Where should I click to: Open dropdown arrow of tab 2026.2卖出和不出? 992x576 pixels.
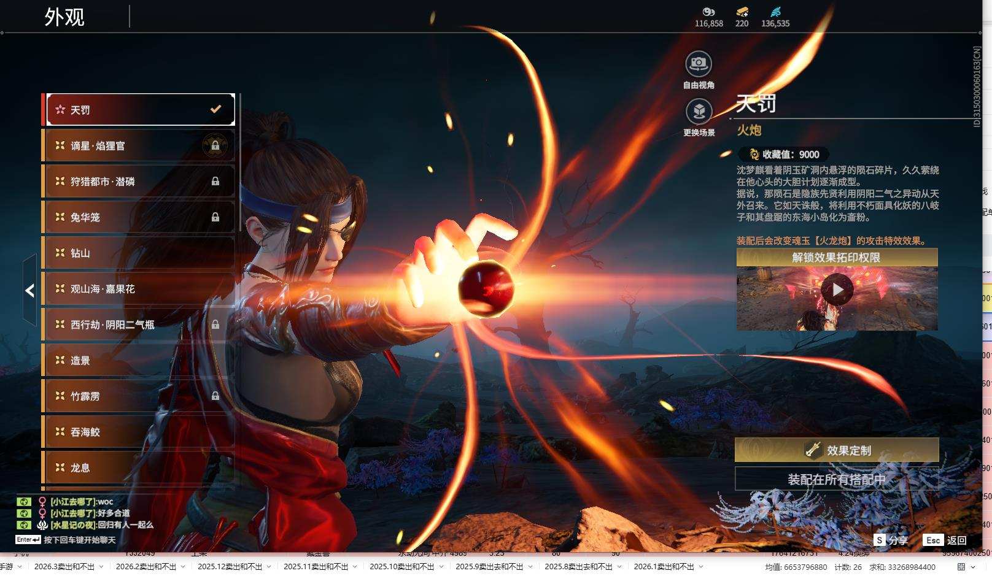[x=184, y=567]
